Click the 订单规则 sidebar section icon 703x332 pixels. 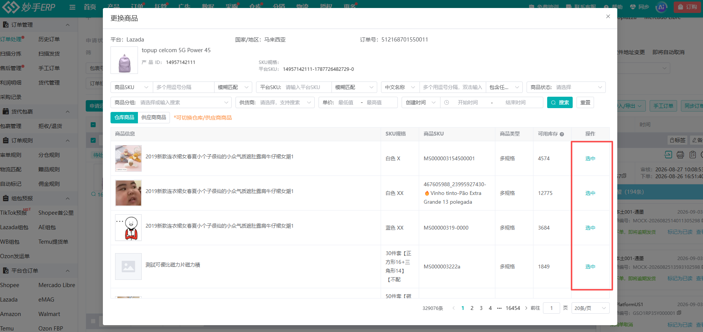6,140
